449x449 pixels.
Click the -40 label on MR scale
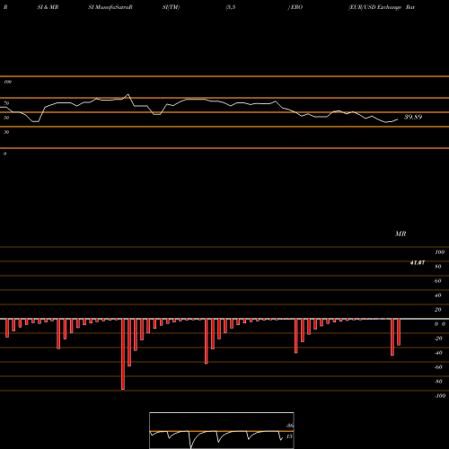point(438,353)
